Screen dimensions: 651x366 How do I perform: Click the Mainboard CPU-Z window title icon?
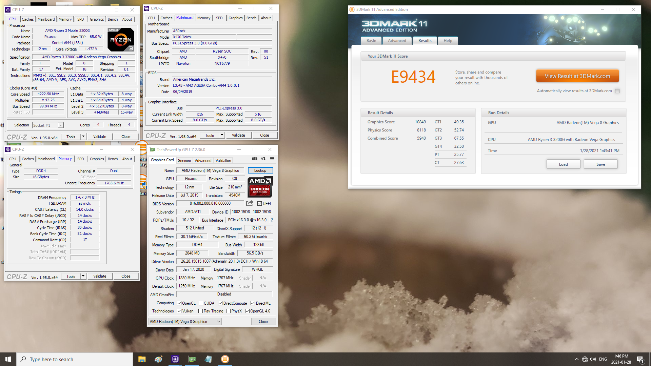[146, 8]
